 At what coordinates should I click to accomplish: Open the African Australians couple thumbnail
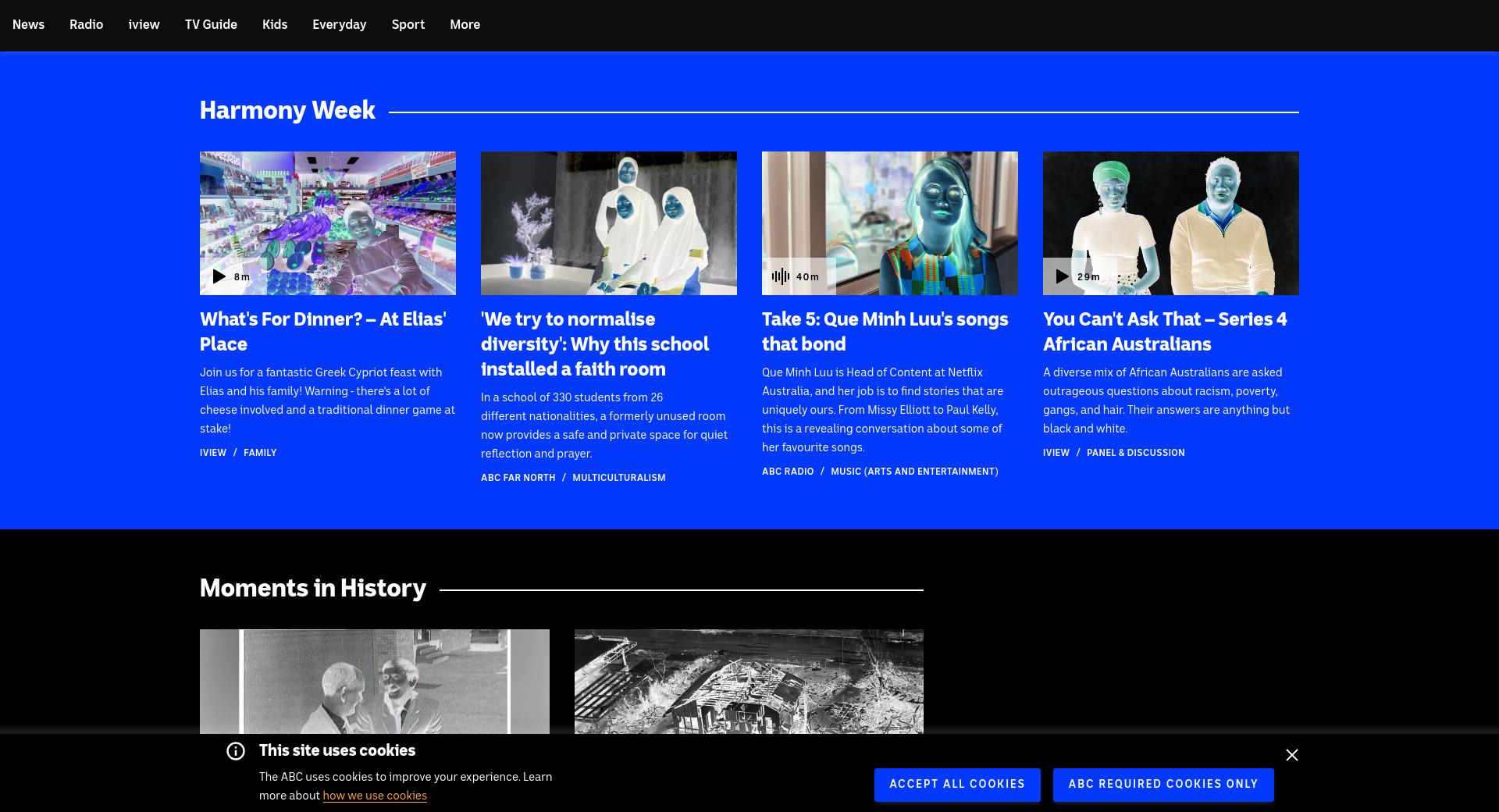[x=1171, y=223]
